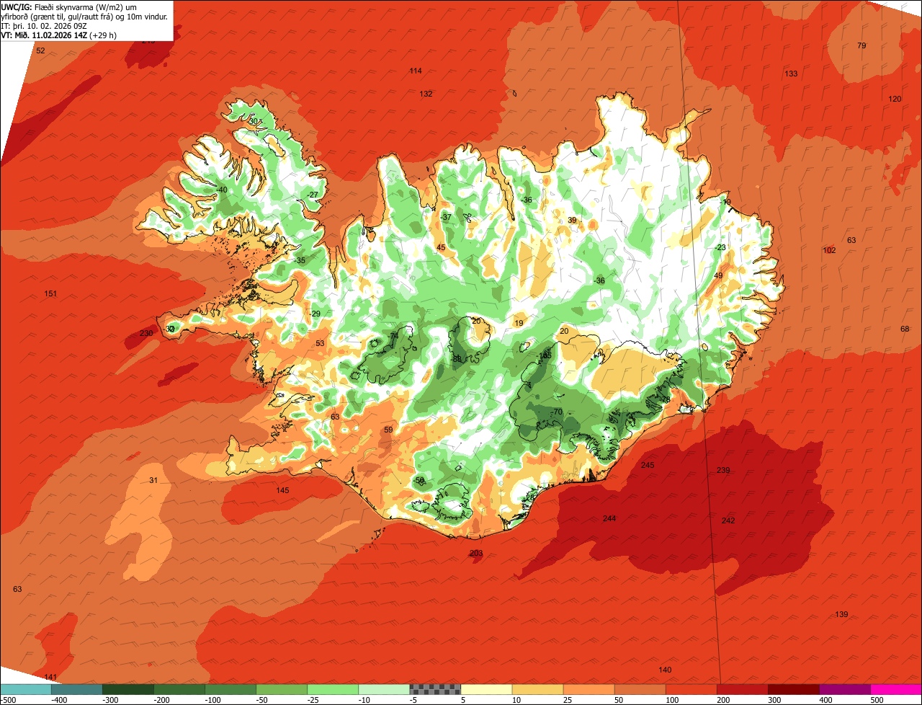Click the map value 239 south of the east coast
The width and height of the screenshot is (922, 705).
pos(723,471)
